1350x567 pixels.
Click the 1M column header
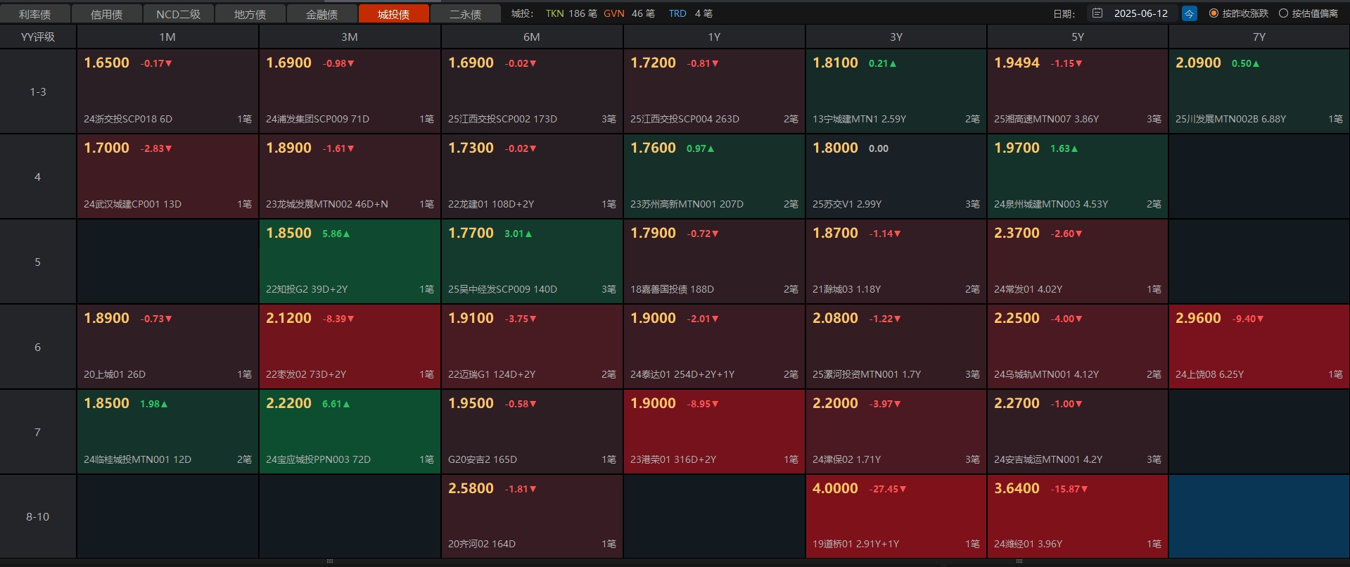pos(167,37)
